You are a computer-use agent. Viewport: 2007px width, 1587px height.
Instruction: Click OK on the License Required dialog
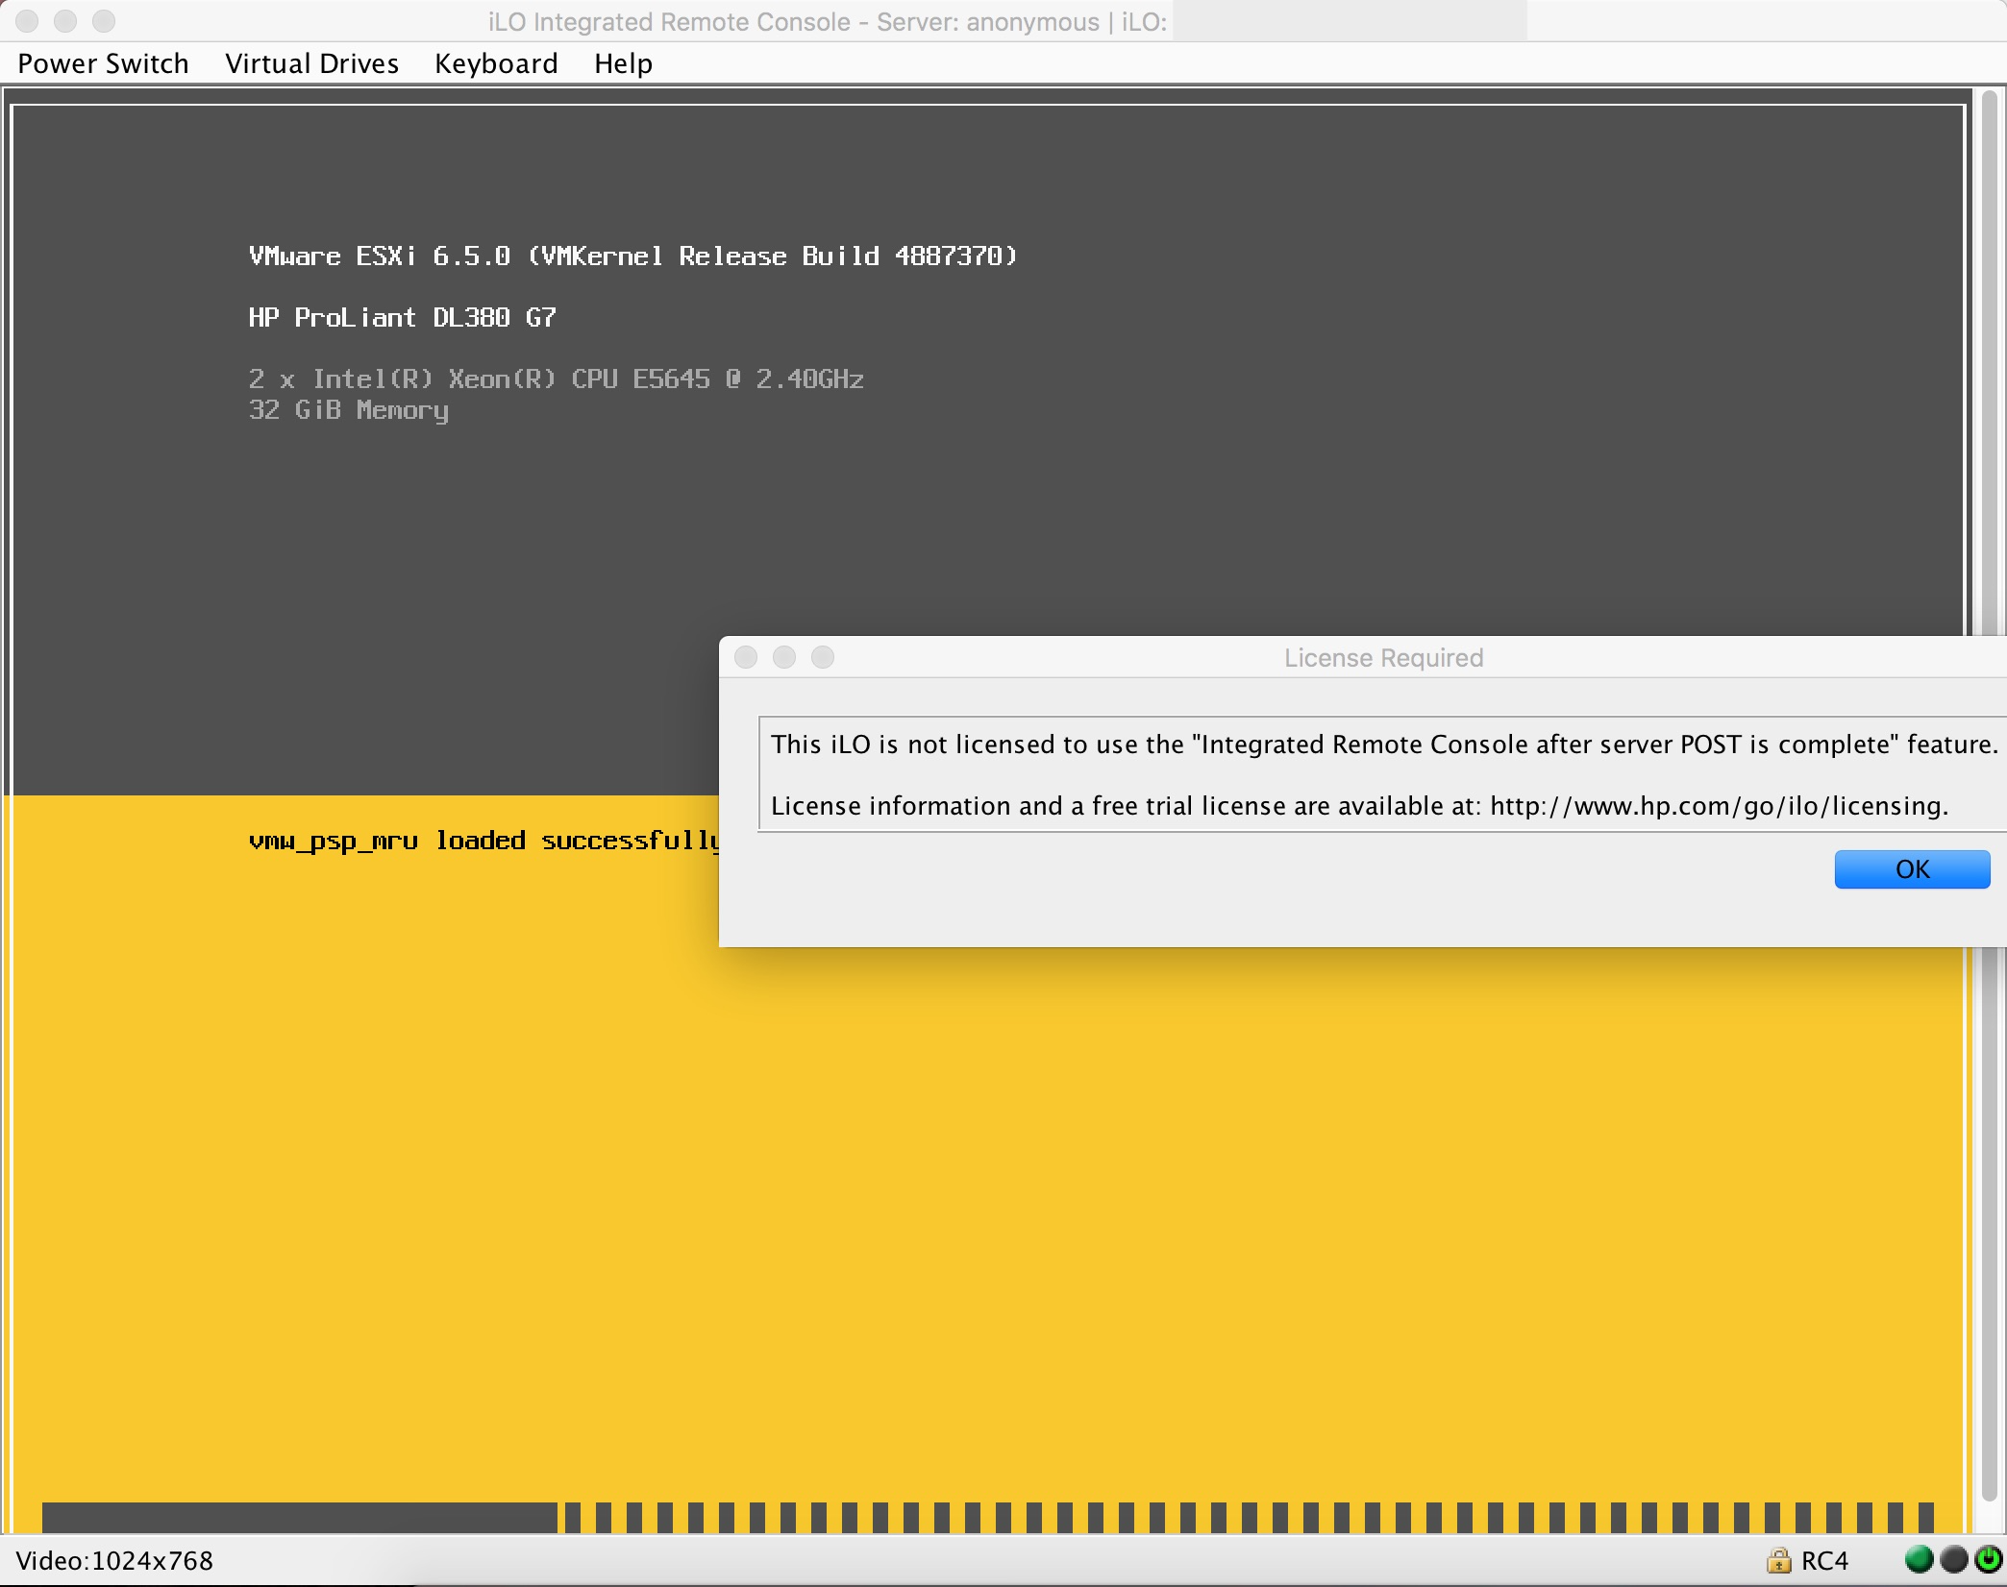(1912, 868)
